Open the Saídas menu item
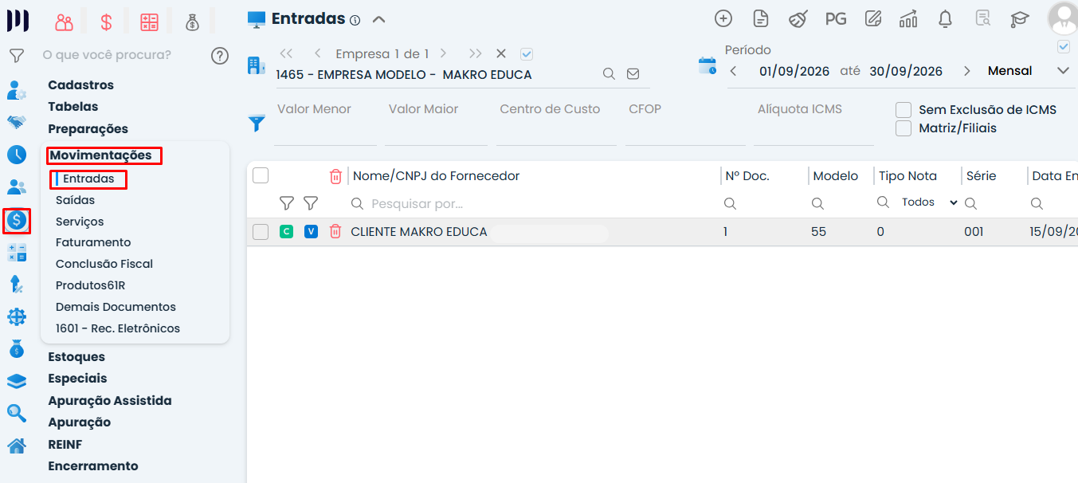The width and height of the screenshot is (1078, 483). 76,200
